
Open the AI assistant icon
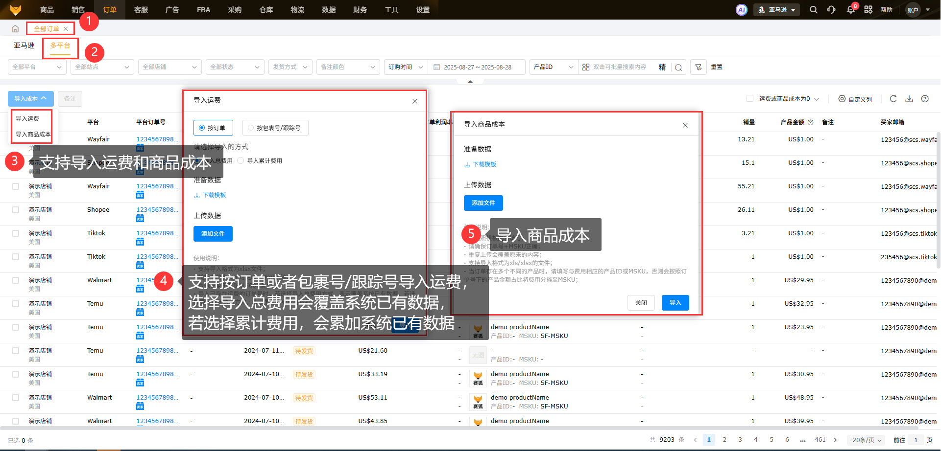point(741,10)
